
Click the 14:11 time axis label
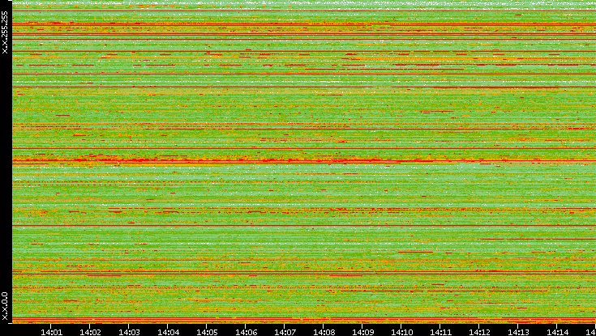(x=440, y=332)
